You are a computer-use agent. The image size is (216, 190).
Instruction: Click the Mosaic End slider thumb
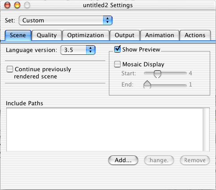click(x=147, y=84)
